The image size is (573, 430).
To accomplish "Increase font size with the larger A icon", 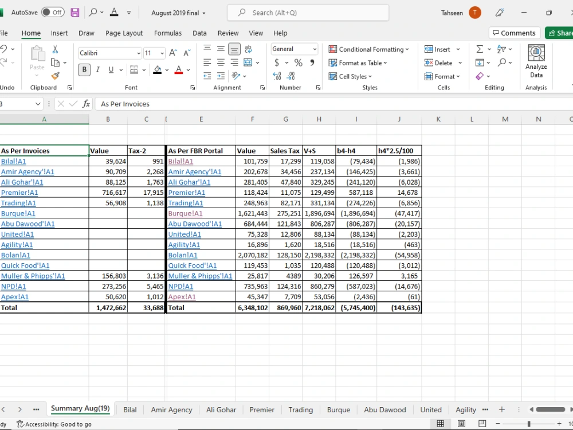I will coord(173,53).
